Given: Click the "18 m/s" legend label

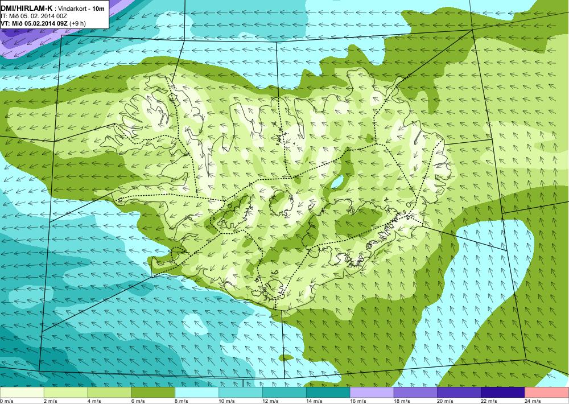Looking at the screenshot, I should tap(402, 401).
